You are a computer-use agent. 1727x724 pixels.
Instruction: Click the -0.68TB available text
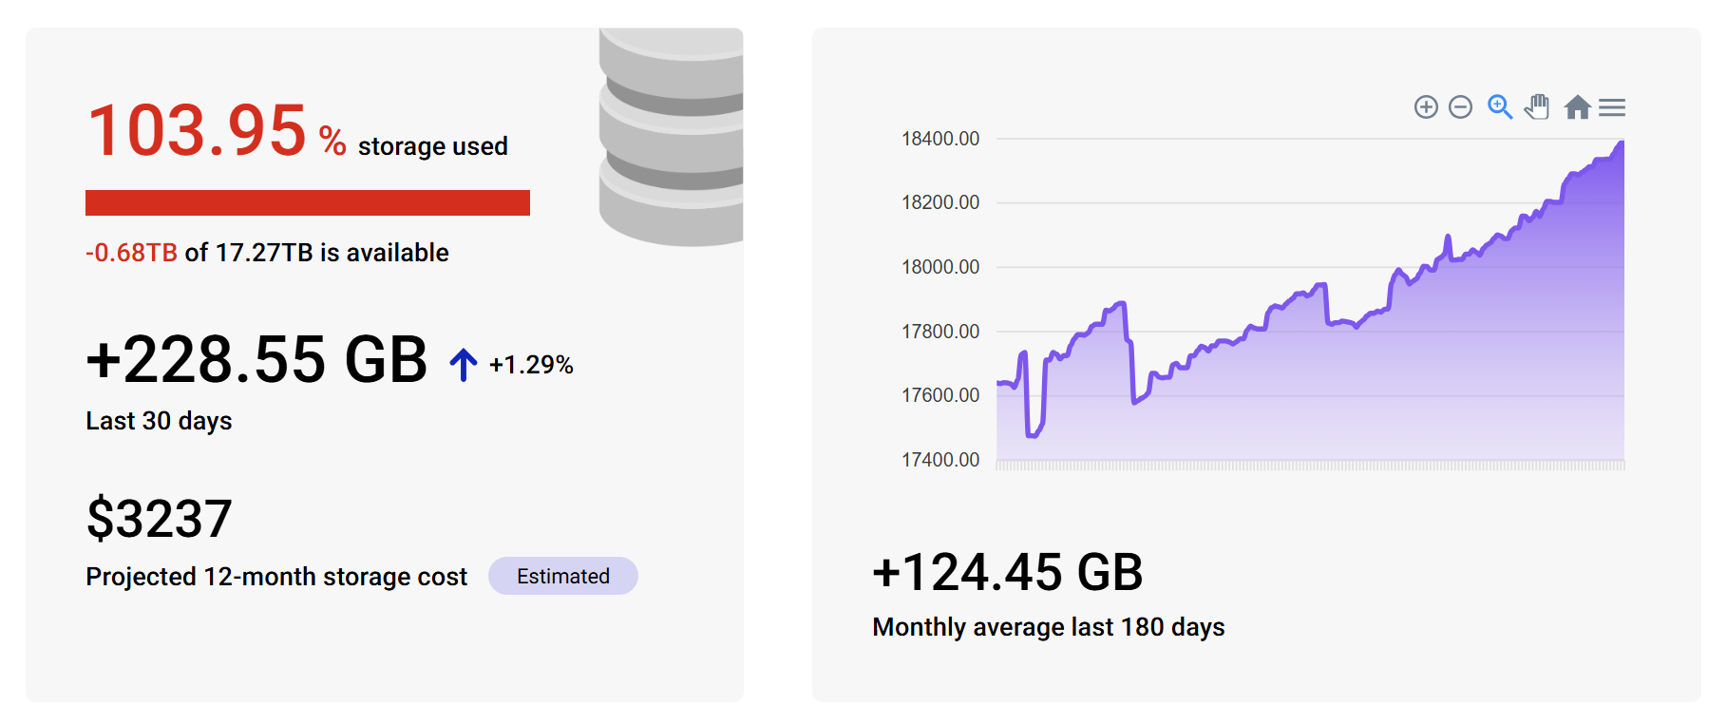coord(133,252)
